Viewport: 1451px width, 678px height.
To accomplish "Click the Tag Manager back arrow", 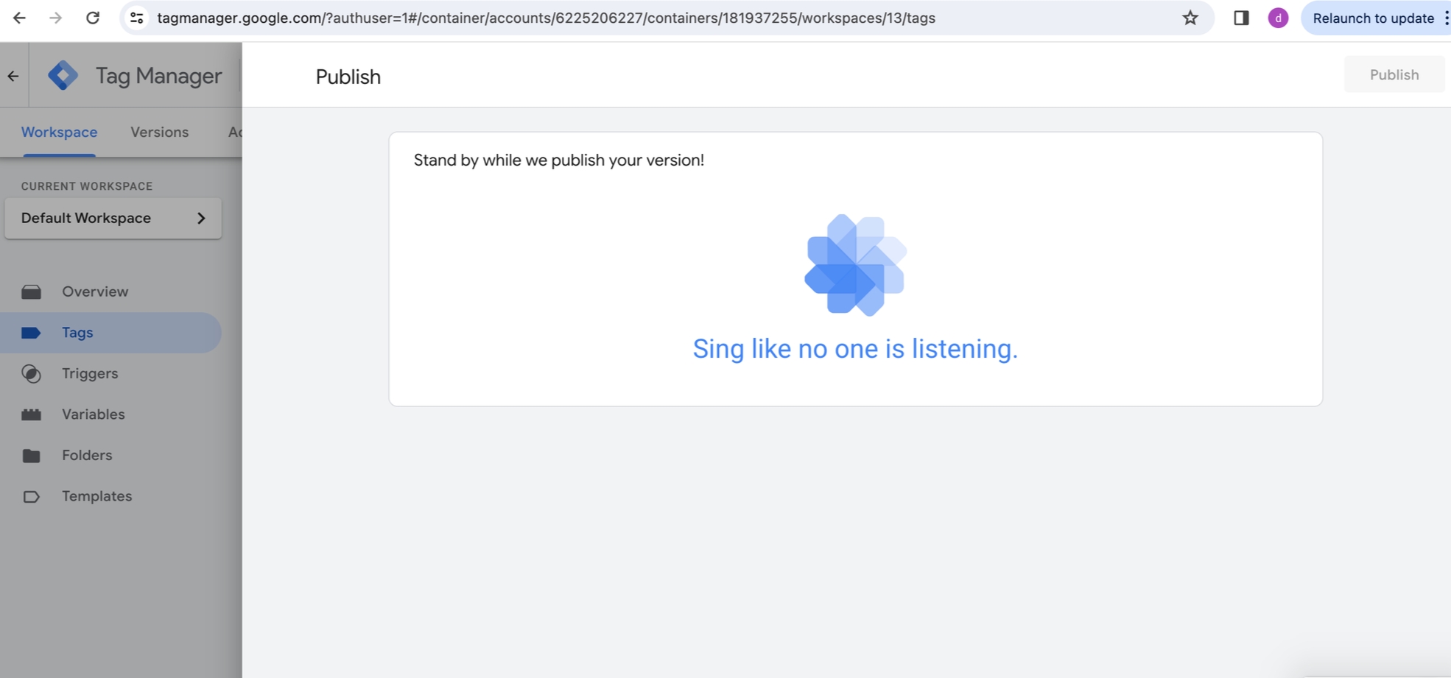I will [13, 76].
